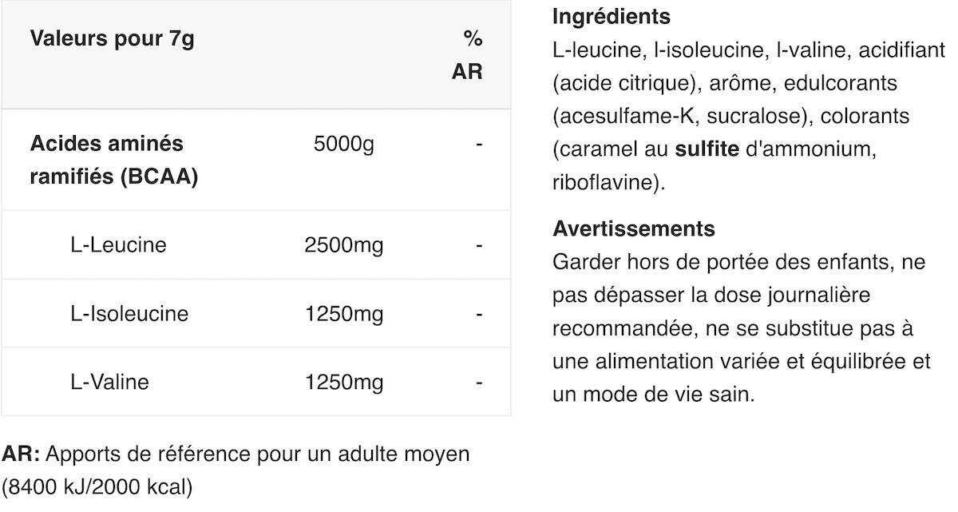Click the 'Avertissements' heading
958x512 pixels.
point(634,228)
